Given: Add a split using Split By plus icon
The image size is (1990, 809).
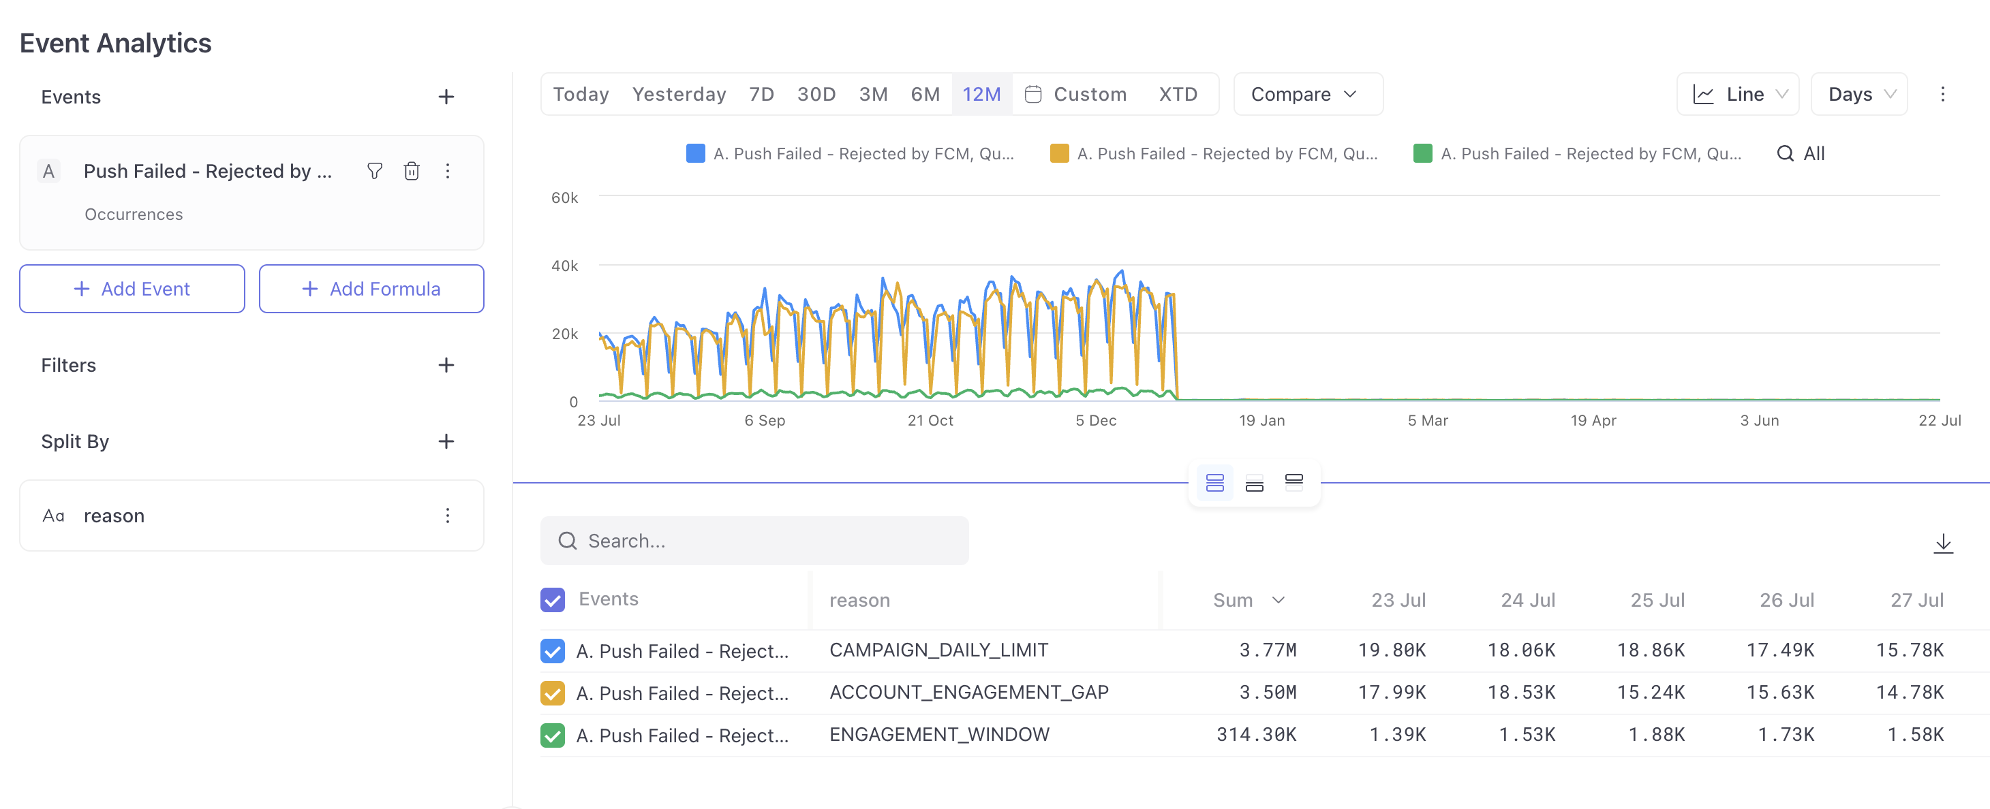Looking at the screenshot, I should pos(446,441).
